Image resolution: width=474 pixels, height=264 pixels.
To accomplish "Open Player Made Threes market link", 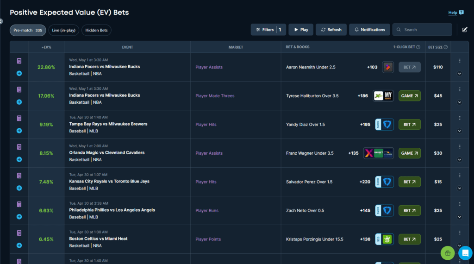I will tap(215, 96).
